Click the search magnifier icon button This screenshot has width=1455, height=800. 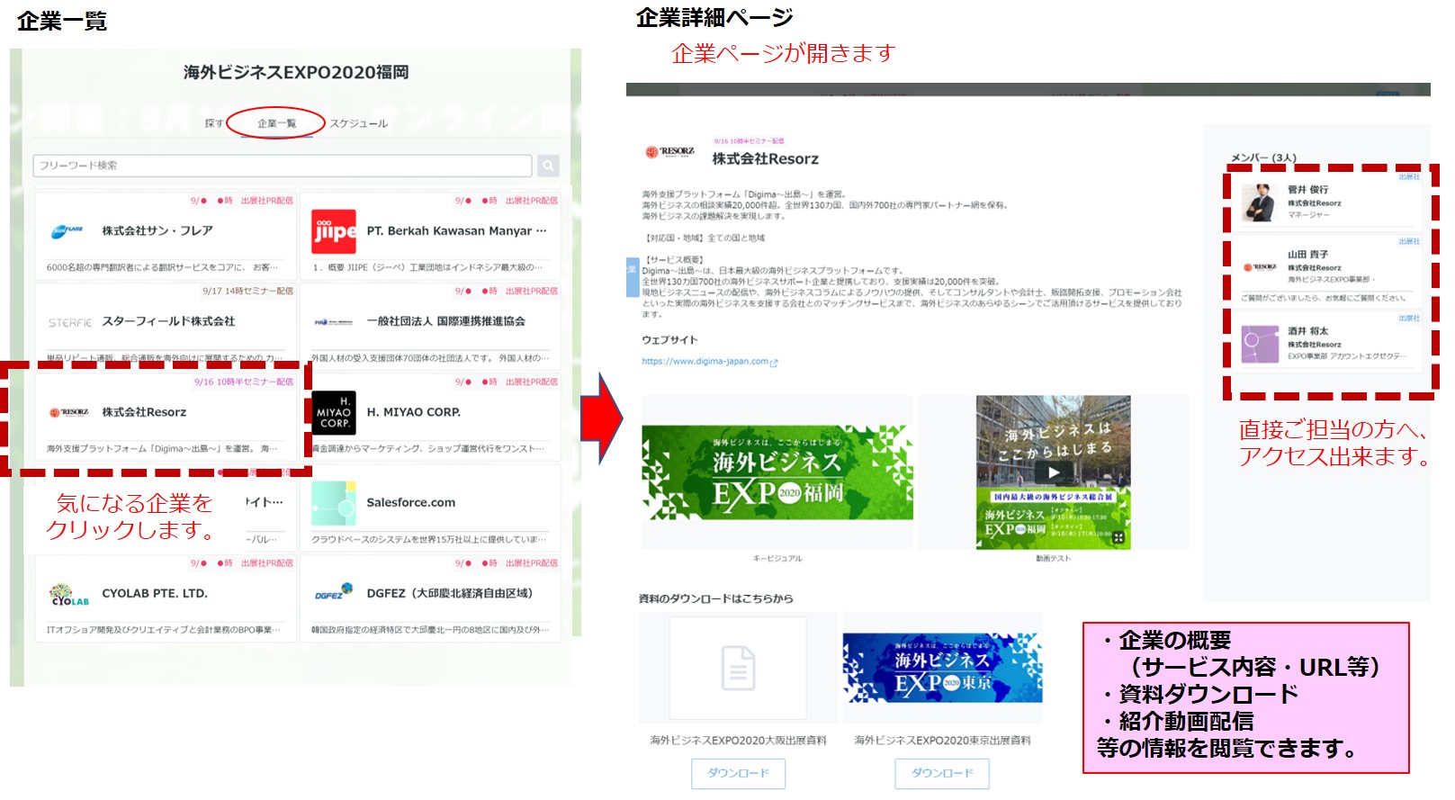(x=548, y=166)
